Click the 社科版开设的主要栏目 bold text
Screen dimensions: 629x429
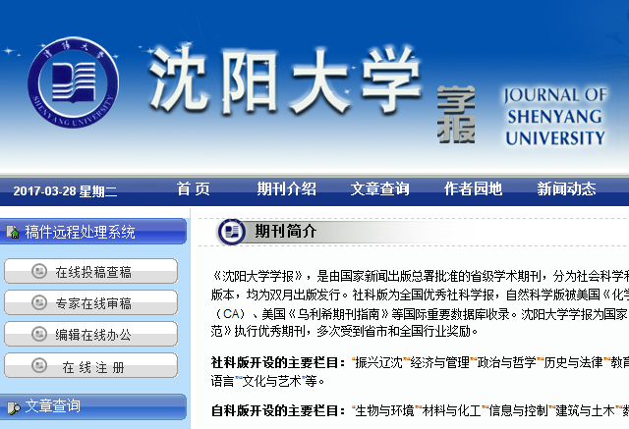[x=278, y=362]
